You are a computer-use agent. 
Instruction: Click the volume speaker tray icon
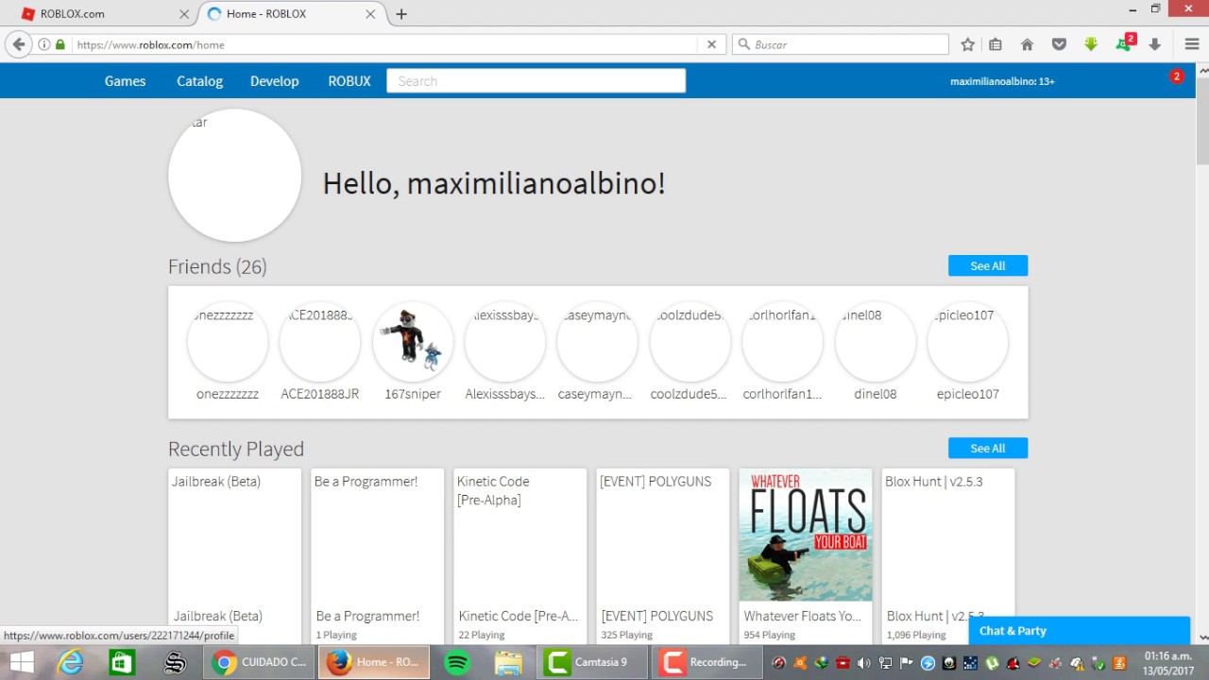[863, 663]
